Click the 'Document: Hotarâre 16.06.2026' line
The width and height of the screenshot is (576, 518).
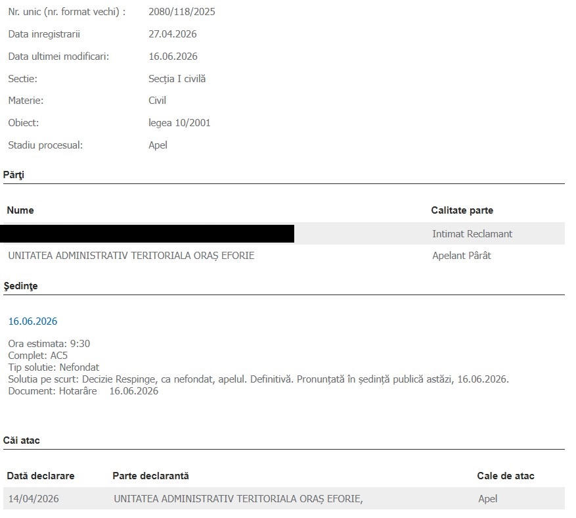83,390
